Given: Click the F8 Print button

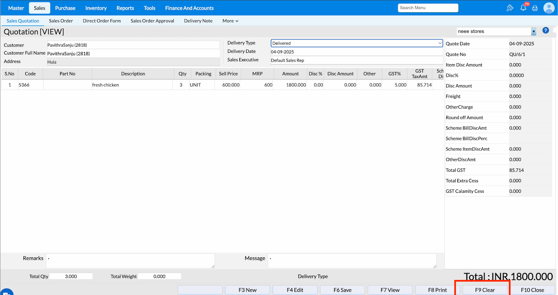Looking at the screenshot, I should pos(437,290).
